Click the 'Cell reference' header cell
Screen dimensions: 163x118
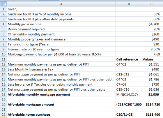[129, 59]
